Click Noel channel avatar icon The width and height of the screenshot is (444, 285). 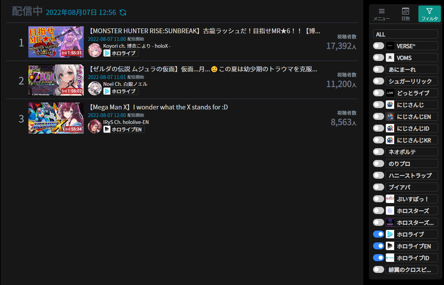[95, 88]
